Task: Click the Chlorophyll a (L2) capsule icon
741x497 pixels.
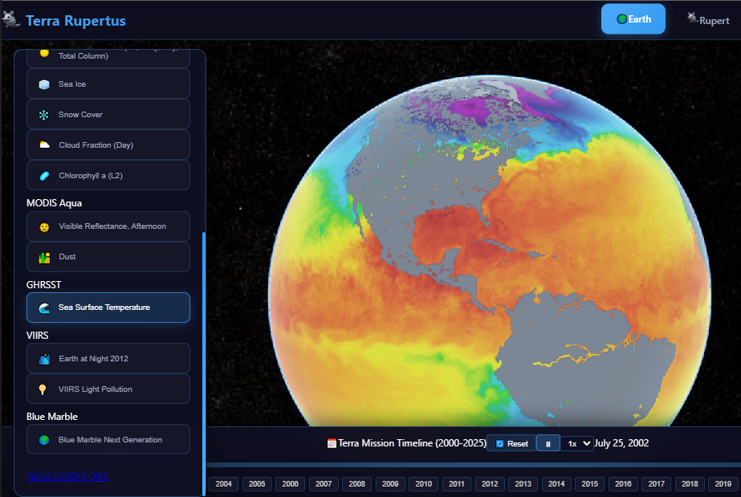Action: 44,176
